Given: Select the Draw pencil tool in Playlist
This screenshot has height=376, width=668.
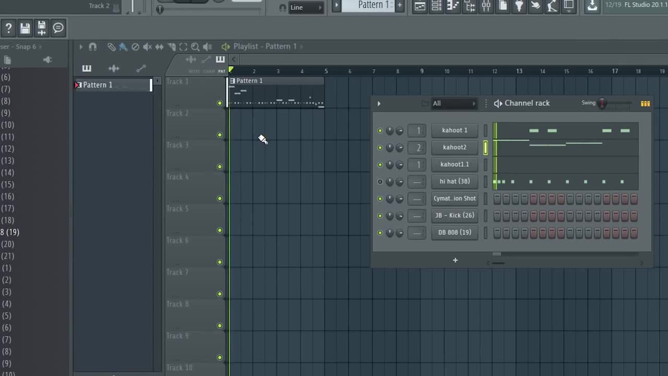Looking at the screenshot, I should click(111, 46).
